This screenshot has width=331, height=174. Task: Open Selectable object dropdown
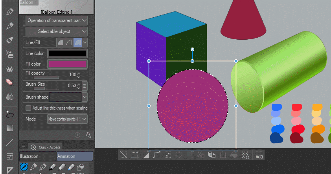point(57,31)
